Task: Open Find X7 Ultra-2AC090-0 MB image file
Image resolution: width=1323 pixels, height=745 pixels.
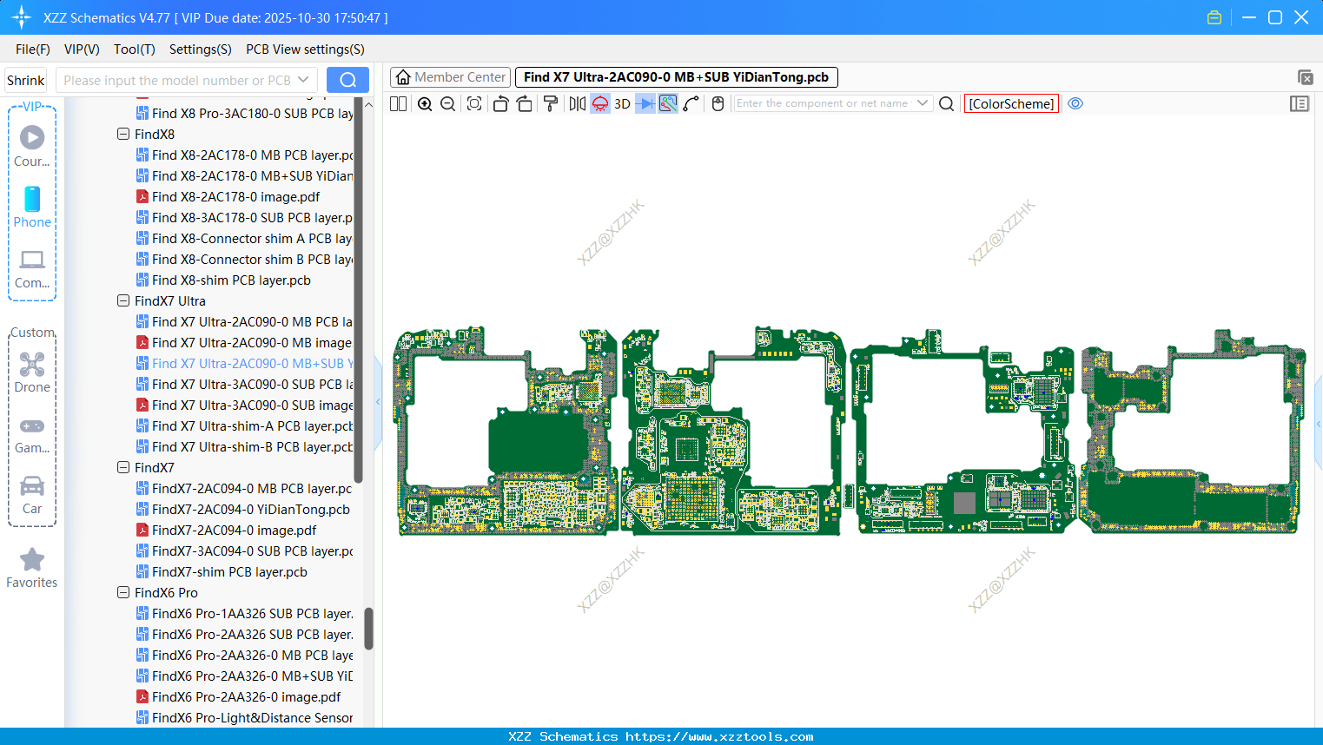Action: [244, 343]
